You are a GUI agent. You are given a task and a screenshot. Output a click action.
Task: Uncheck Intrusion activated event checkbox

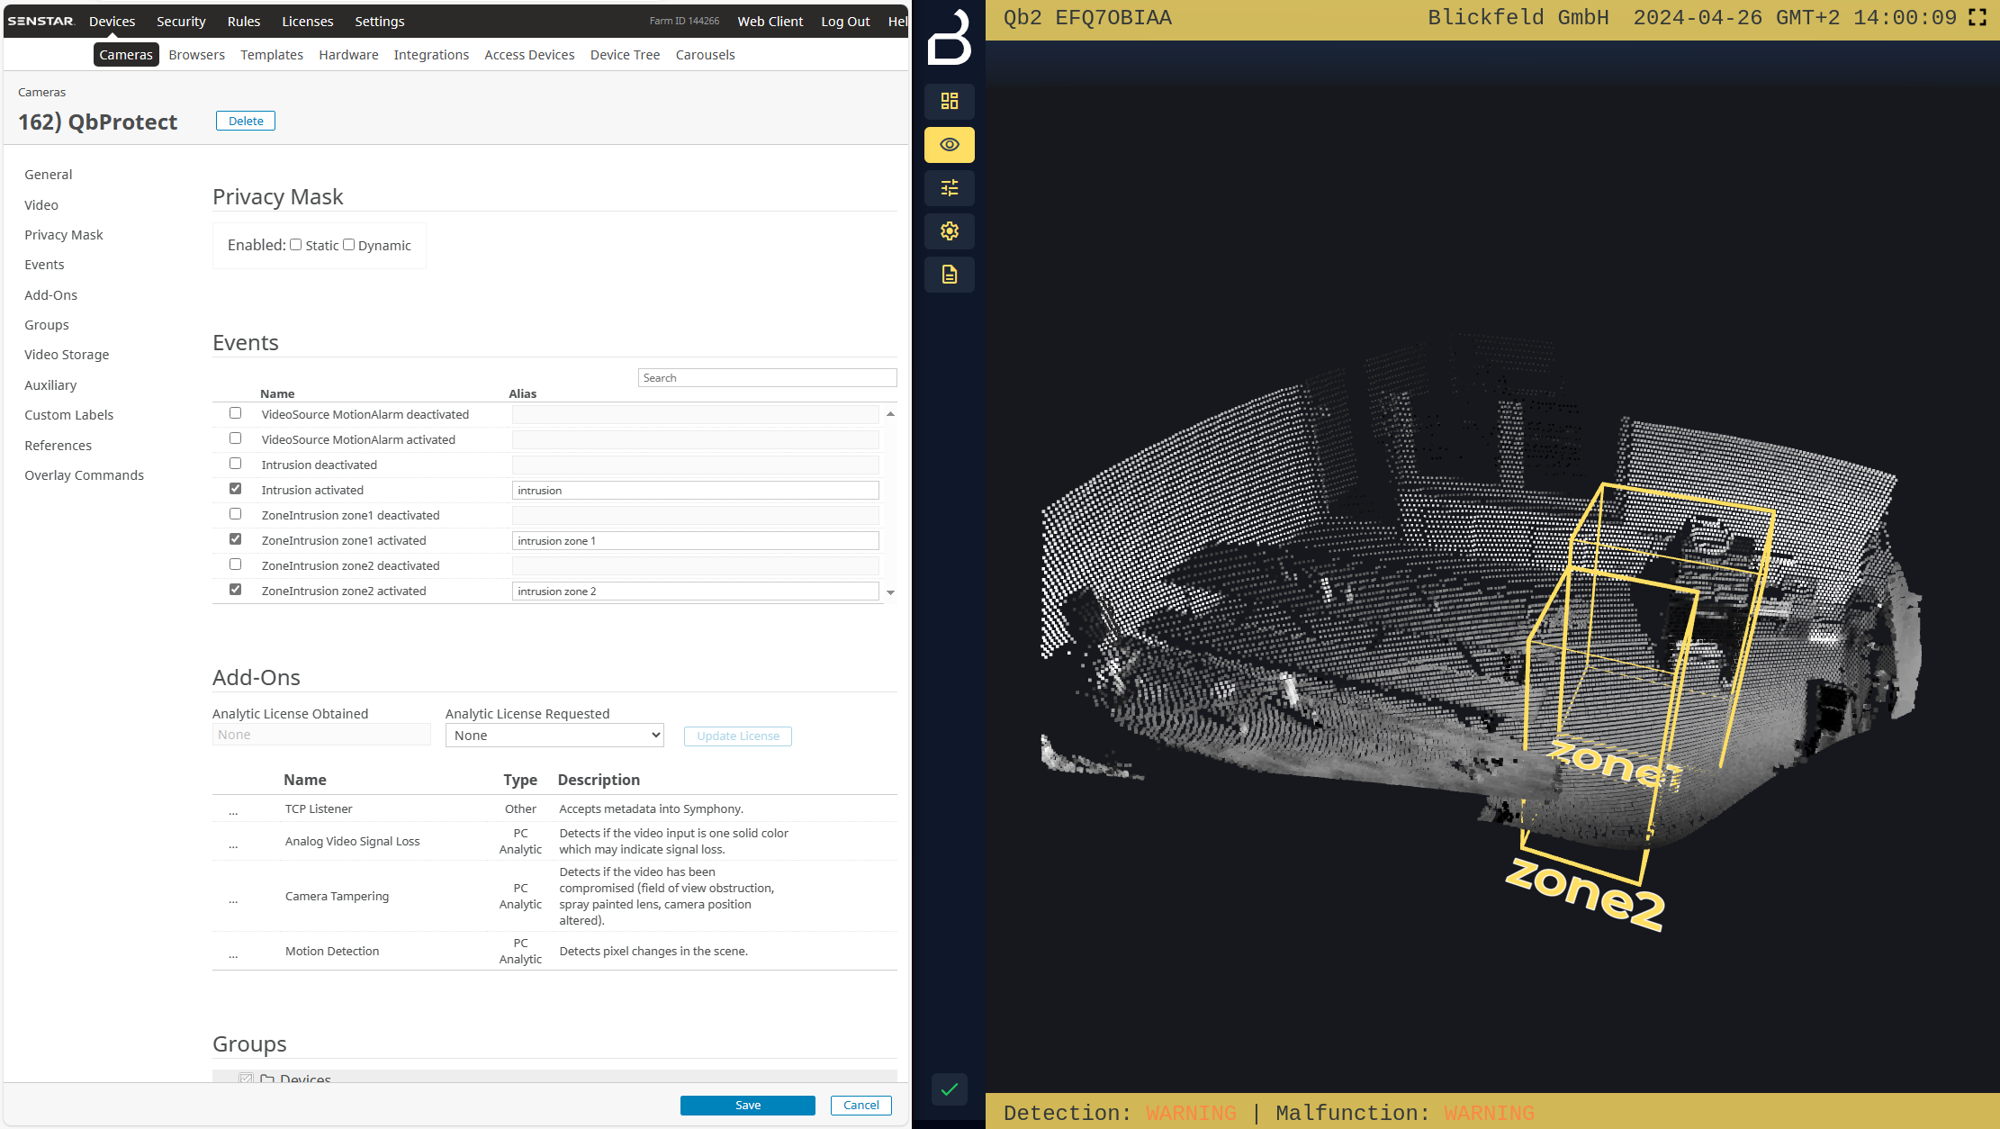click(236, 489)
